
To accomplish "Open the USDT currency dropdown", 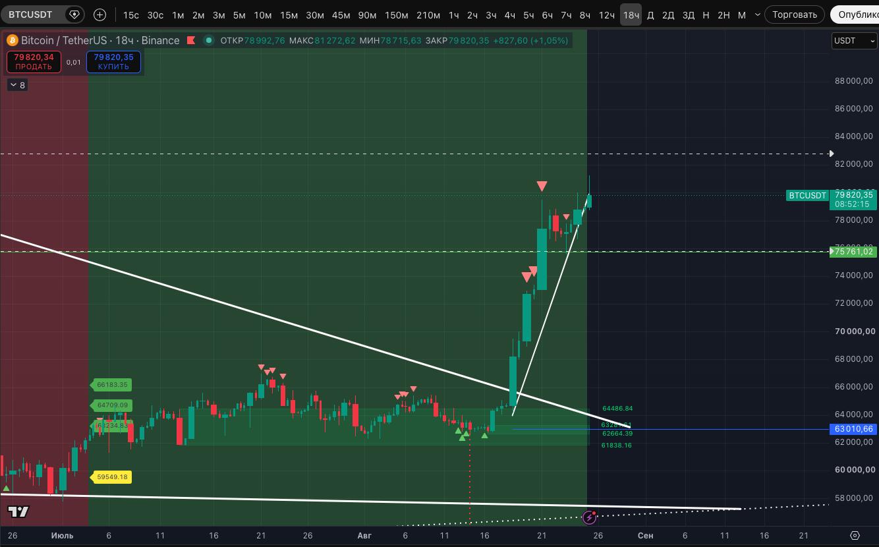I will [854, 41].
